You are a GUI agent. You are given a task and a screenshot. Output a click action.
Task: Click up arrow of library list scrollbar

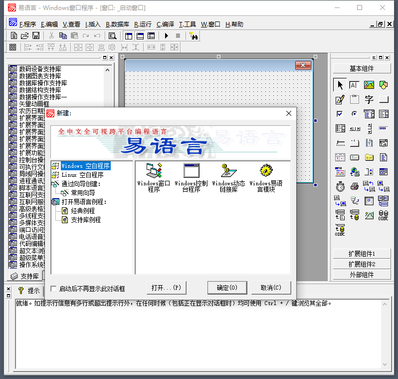click(x=107, y=70)
